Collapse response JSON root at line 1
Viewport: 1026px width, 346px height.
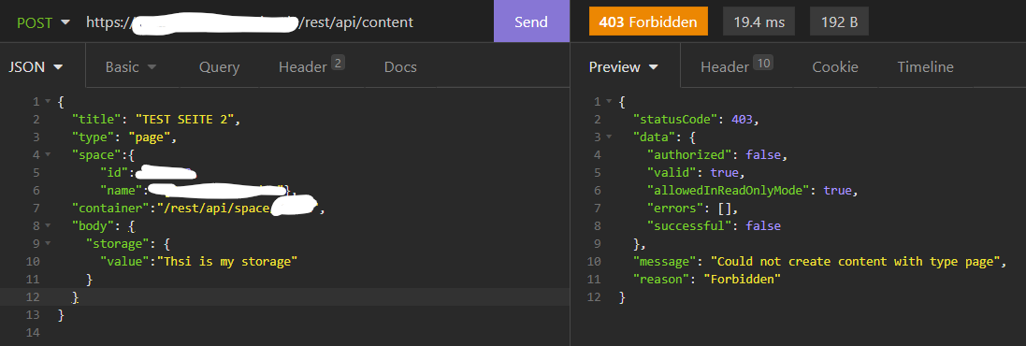[610, 102]
